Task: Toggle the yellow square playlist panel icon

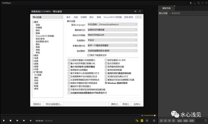Action: [142, 120]
